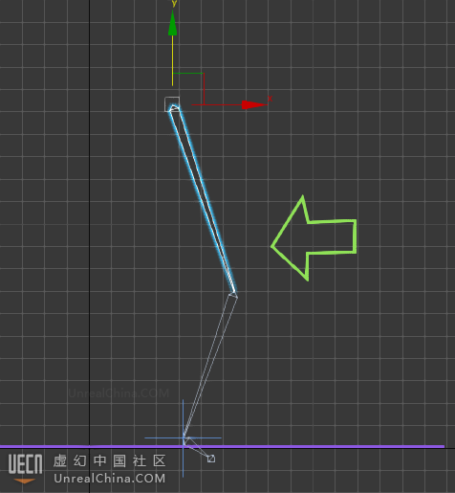This screenshot has height=493, width=455.
Task: Click the red X-axis shaft of move gizmo
Action: click(217, 104)
